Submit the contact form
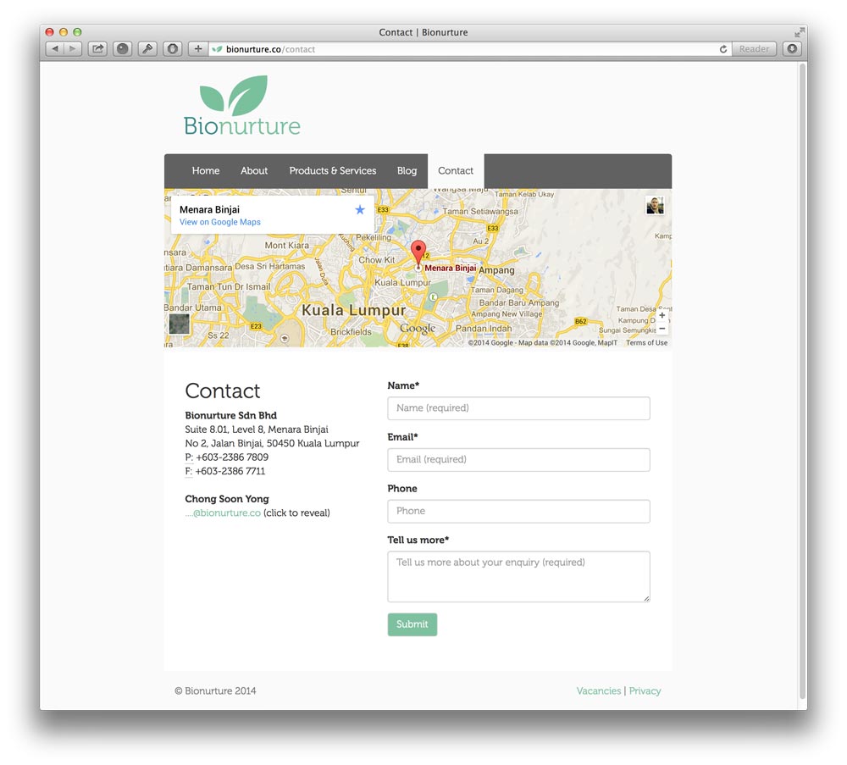Viewport: 847px width, 765px height. coord(412,624)
